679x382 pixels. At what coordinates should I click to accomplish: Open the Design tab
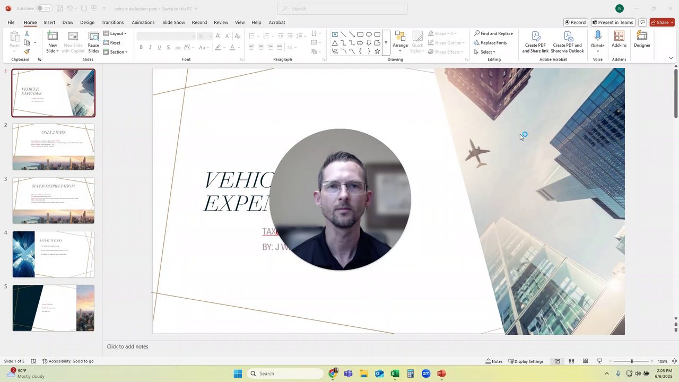click(x=87, y=22)
